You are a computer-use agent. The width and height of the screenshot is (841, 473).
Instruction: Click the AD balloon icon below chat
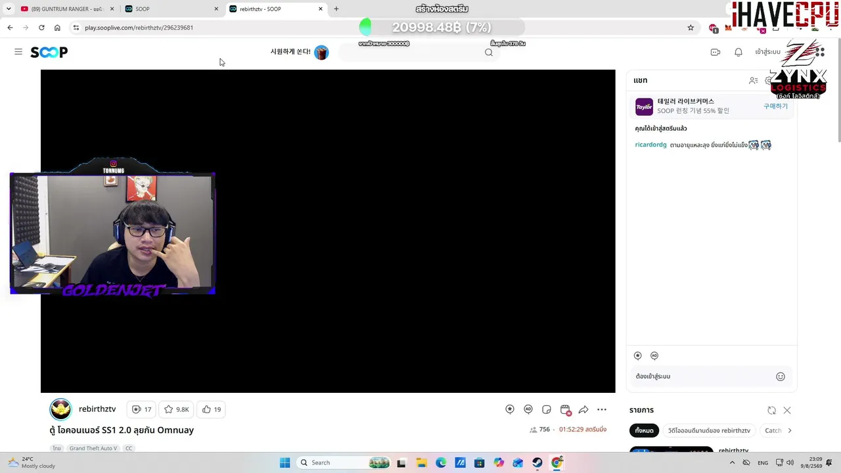coord(654,355)
